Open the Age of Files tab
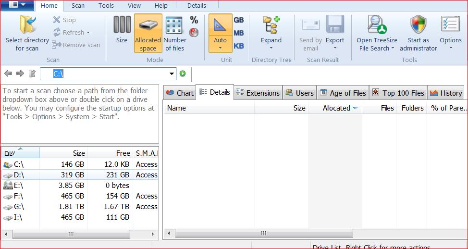This screenshot has height=249, width=468. (x=343, y=93)
